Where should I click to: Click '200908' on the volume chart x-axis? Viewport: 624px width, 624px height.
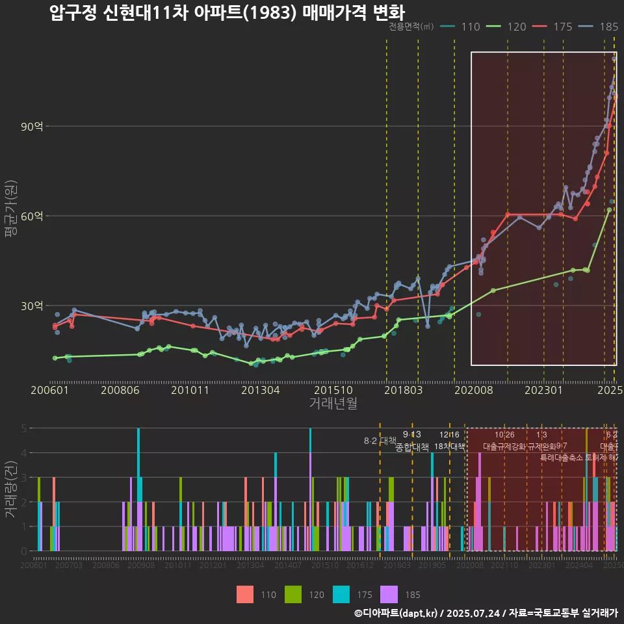tap(141, 565)
